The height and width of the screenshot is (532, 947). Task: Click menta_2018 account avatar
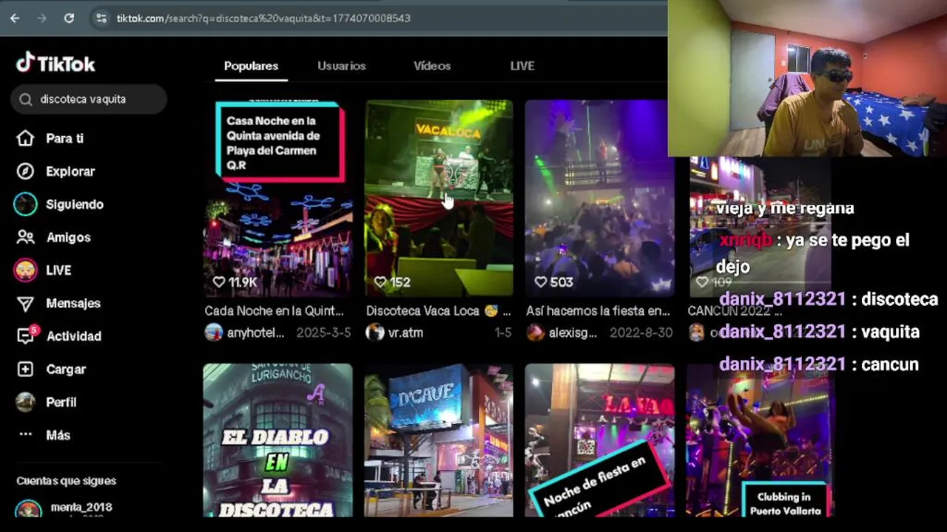tap(29, 509)
